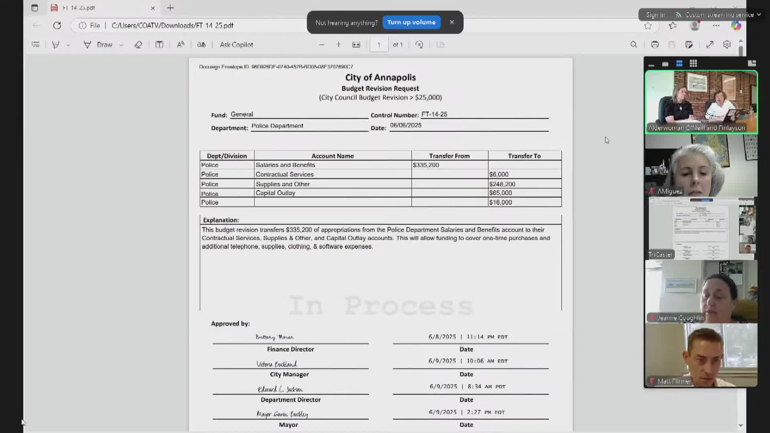This screenshot has width=770, height=433.
Task: Click the exit floating panel layout icon
Action: [x=752, y=63]
